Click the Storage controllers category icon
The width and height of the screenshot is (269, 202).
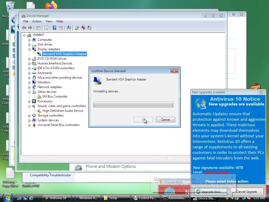click(34, 115)
